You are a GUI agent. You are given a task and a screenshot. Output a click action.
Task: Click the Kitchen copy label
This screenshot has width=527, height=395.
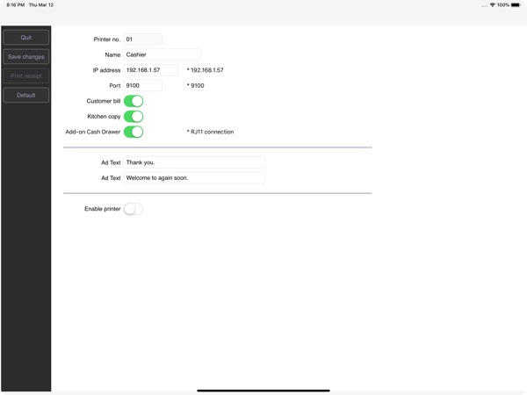pyautogui.click(x=104, y=117)
